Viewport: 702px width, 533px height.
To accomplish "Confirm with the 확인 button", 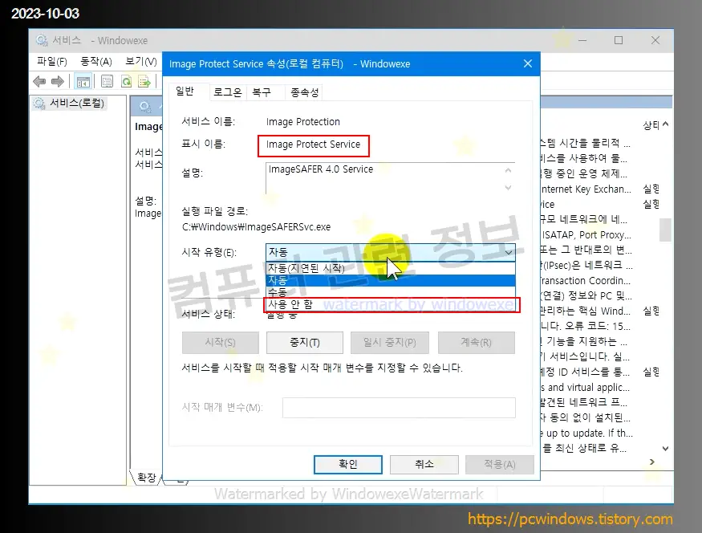I will pos(348,465).
